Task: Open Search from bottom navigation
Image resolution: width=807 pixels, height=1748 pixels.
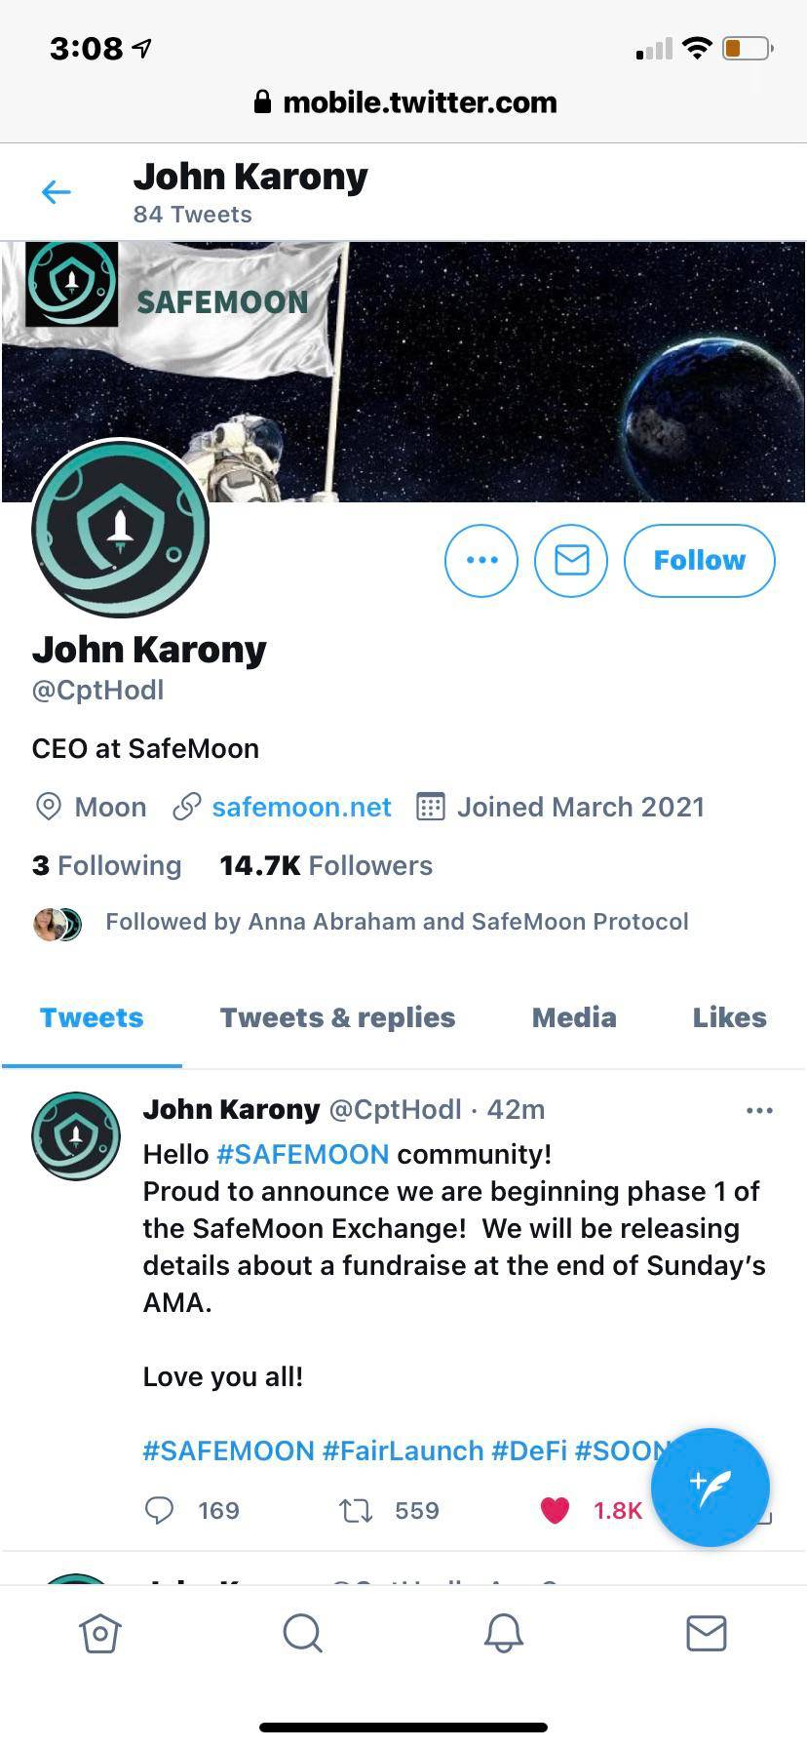Action: (x=302, y=1633)
